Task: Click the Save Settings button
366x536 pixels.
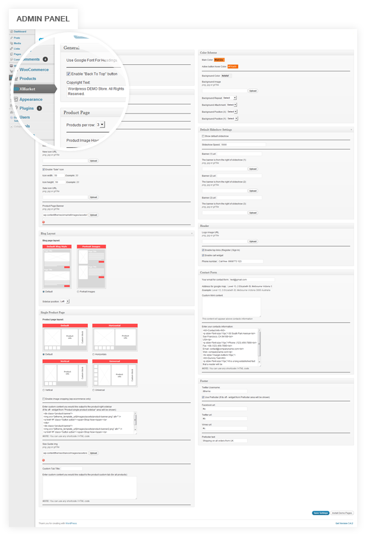Action: tap(321, 512)
